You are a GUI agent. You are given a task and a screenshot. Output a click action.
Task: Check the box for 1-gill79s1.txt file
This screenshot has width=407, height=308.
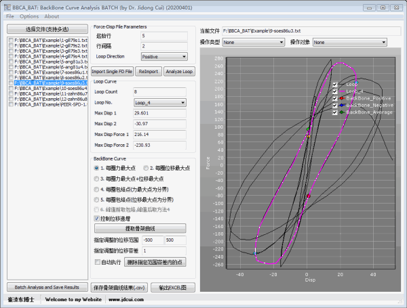click(x=11, y=40)
